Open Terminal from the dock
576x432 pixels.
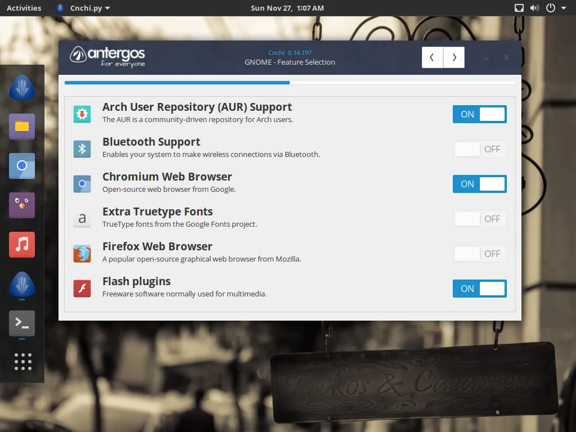pos(22,323)
